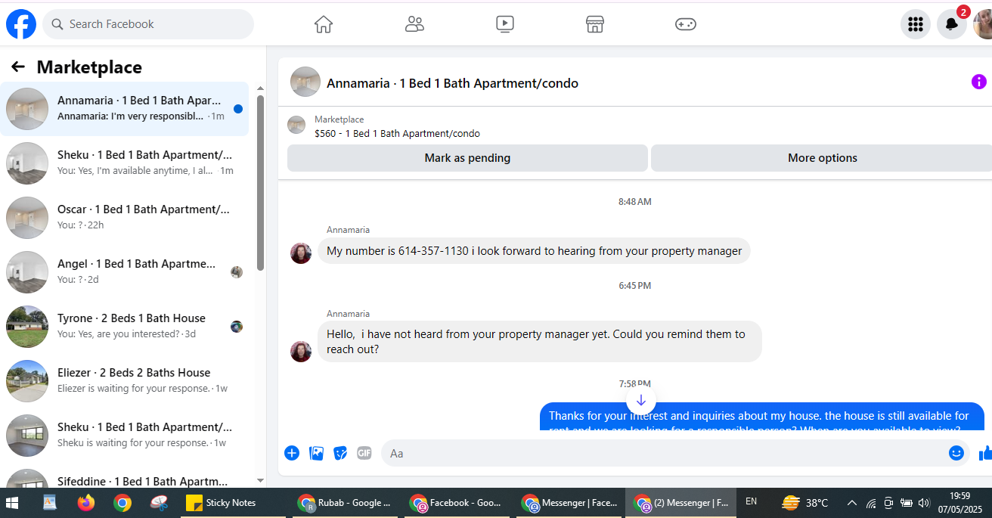The image size is (992, 518).
Task: Open Sheku conversation with 'available anytime'
Action: tap(125, 163)
